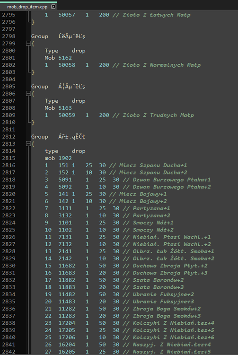Image resolution: width=238 pixels, height=355 pixels.
Task: Click comment 'Szata Baronów+2'
Action: (158, 280)
